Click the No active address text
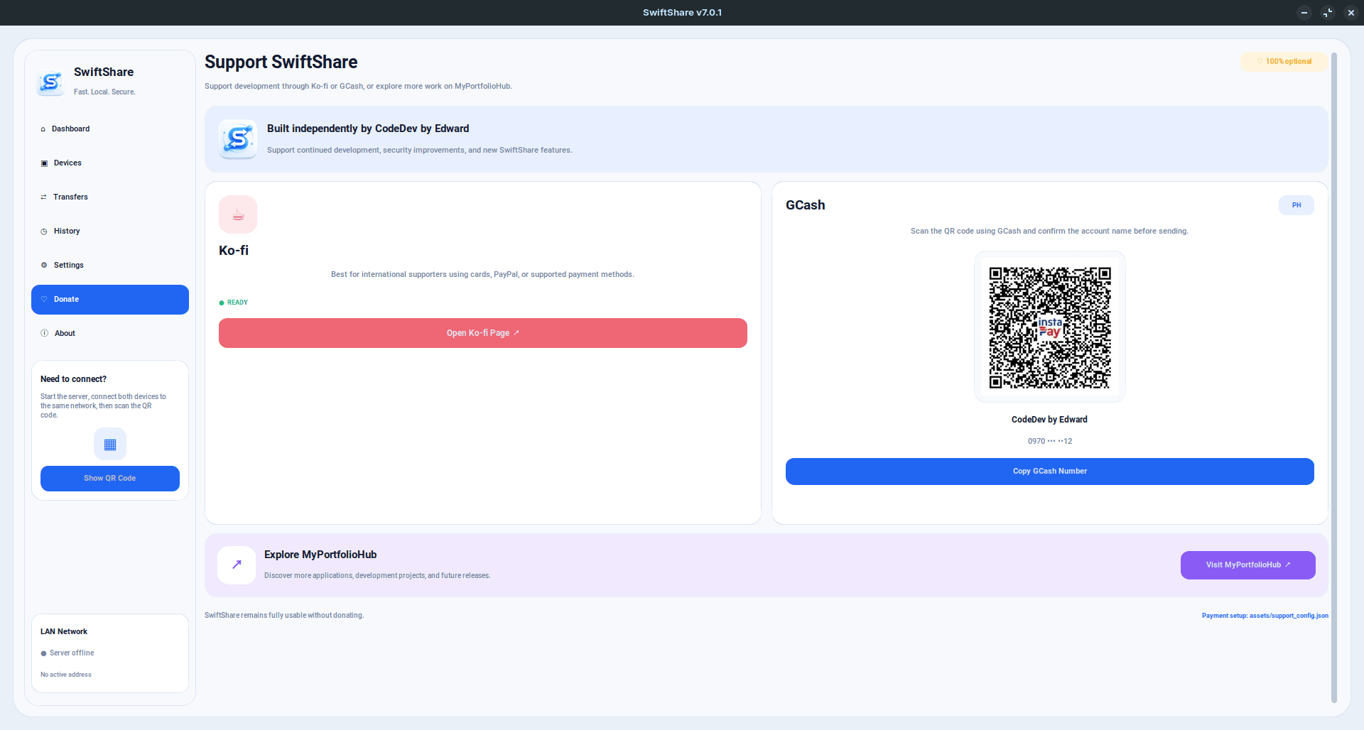This screenshot has width=1364, height=730. [x=66, y=675]
